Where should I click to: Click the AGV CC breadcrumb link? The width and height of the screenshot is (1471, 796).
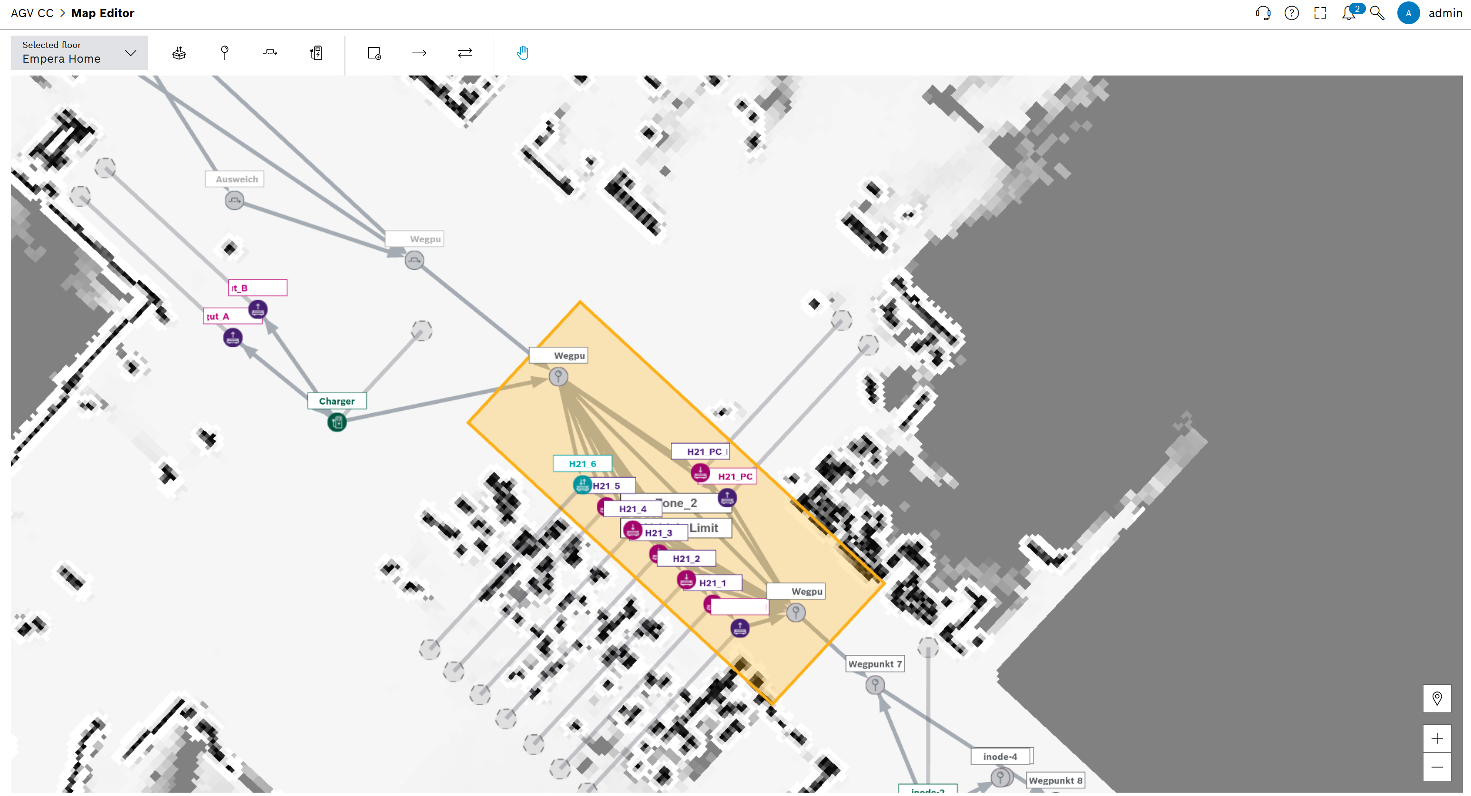click(x=32, y=13)
